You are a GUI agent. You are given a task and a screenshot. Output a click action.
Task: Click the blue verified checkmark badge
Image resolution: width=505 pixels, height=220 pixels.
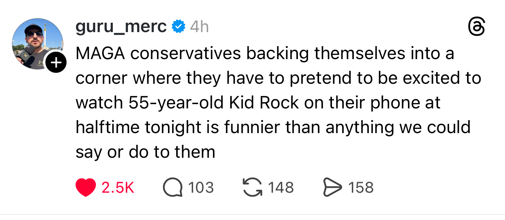coord(179,27)
